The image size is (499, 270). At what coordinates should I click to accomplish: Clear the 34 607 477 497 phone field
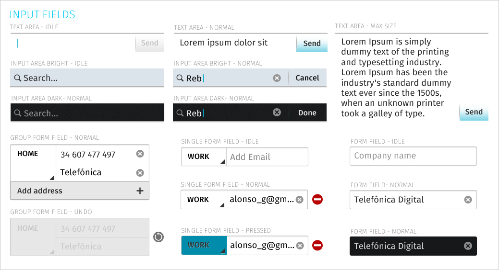click(140, 154)
